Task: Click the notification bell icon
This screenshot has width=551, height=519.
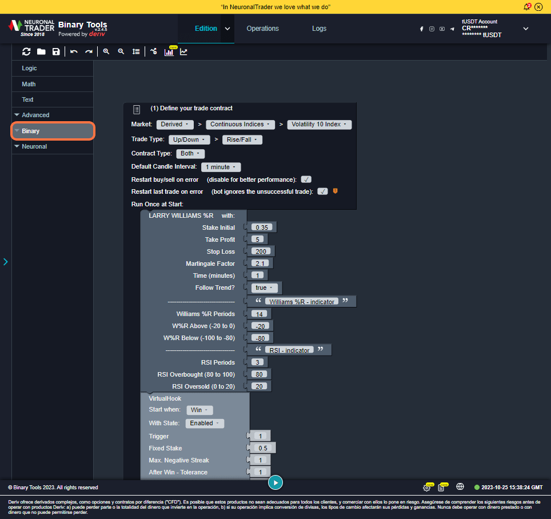Action: pyautogui.click(x=526, y=7)
